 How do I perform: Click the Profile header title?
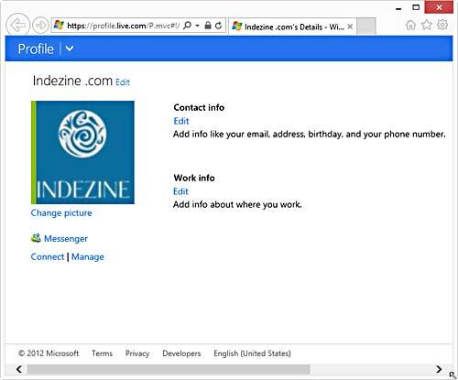coord(36,49)
